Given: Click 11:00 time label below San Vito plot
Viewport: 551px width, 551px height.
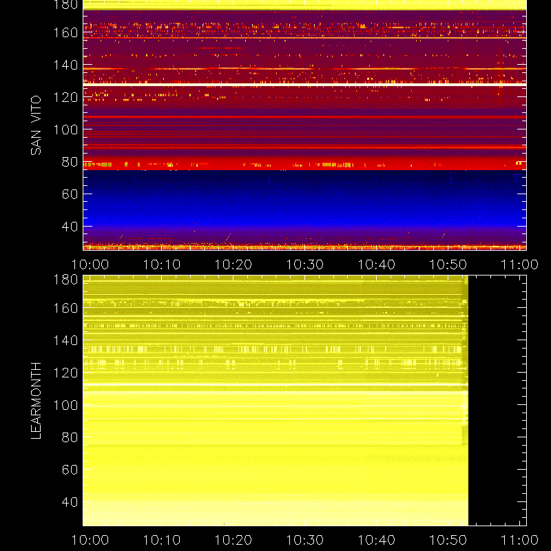Looking at the screenshot, I should coord(519,264).
